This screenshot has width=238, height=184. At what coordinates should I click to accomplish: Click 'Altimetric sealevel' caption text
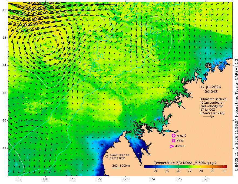pyautogui.click(x=214, y=99)
